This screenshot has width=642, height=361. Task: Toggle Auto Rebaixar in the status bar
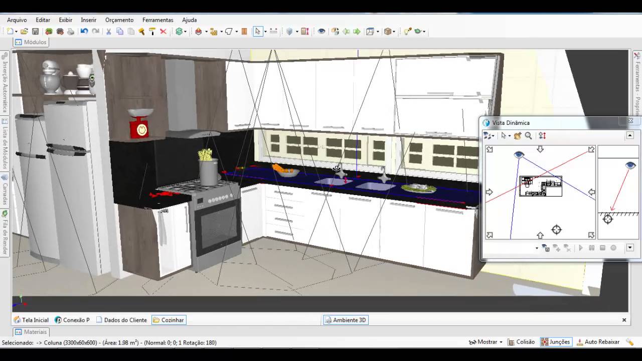(x=598, y=342)
